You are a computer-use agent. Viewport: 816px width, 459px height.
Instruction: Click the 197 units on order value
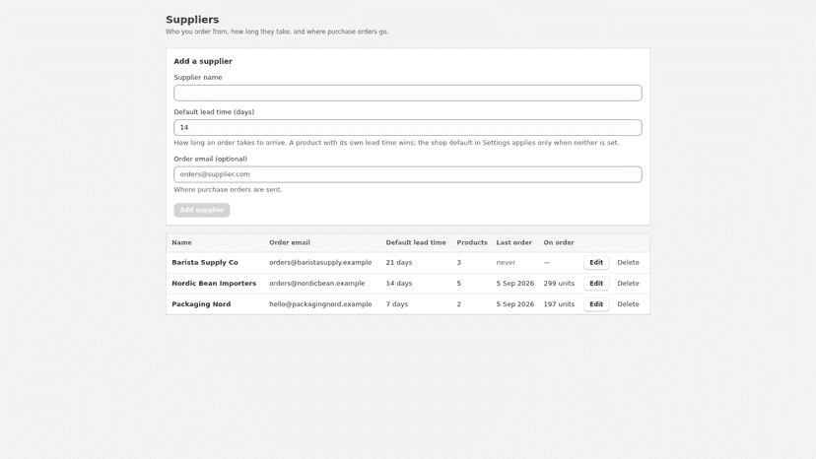(559, 304)
